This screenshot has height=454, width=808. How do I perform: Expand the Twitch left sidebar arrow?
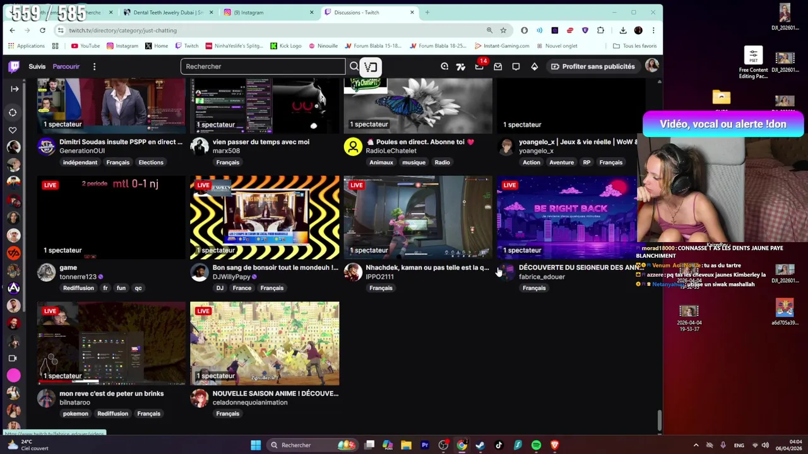click(15, 89)
